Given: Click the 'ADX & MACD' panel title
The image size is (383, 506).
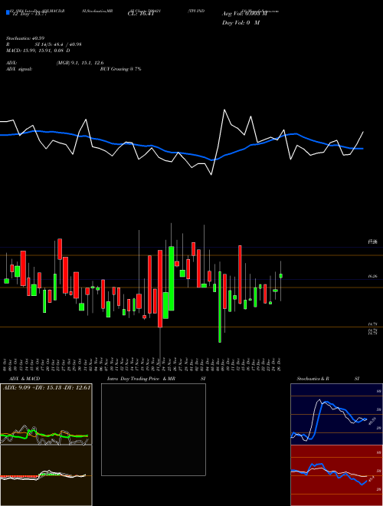Looking at the screenshot, I should [25, 379].
